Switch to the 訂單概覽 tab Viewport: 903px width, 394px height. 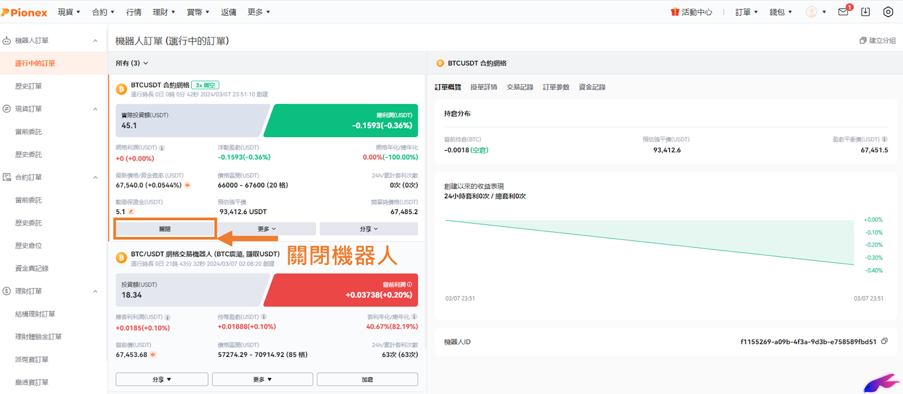[x=448, y=87]
